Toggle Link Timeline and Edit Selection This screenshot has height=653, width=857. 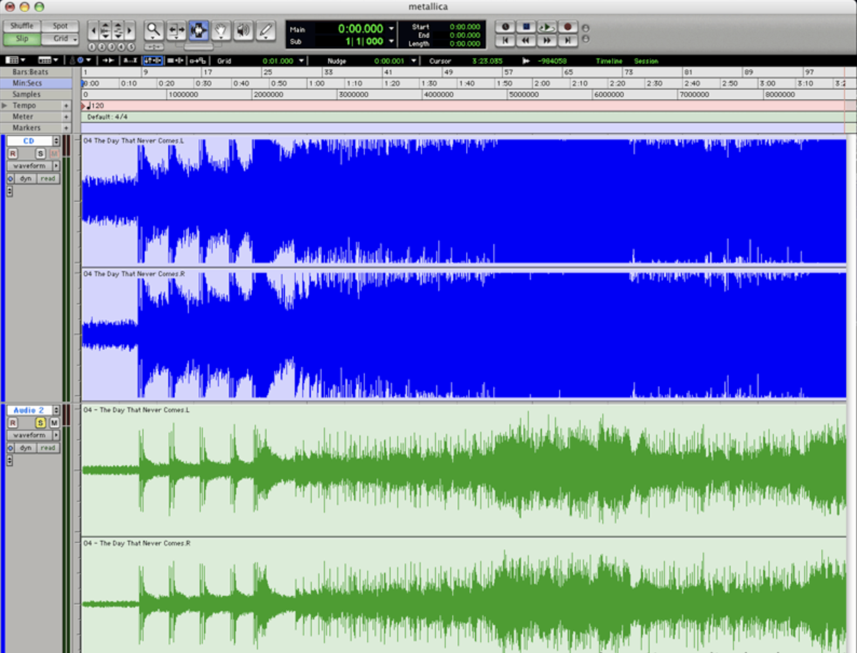coord(153,60)
